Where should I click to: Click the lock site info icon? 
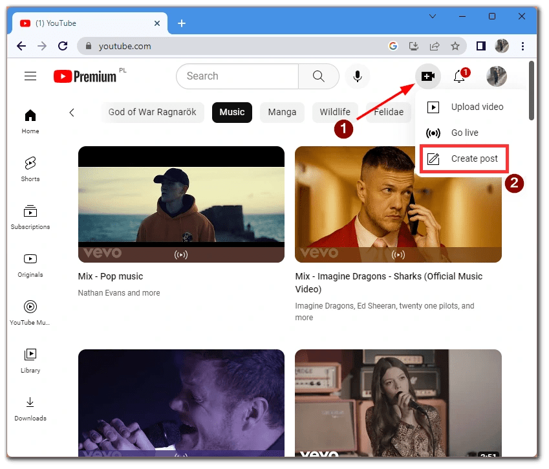[89, 46]
